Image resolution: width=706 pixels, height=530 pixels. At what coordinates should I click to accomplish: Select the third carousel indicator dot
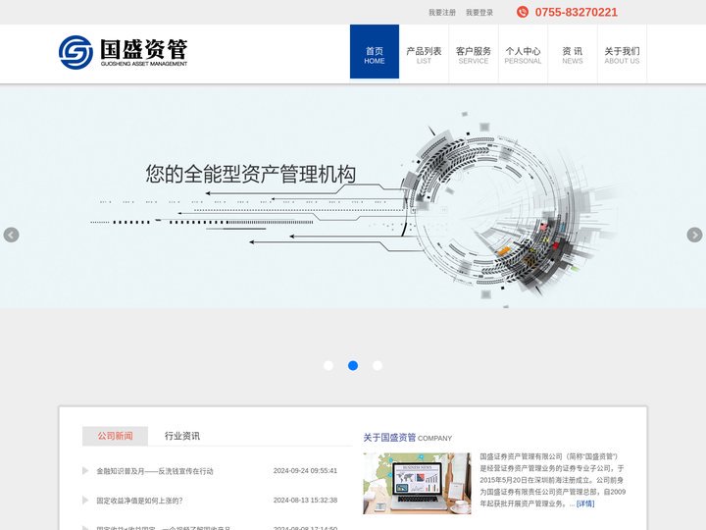click(x=378, y=365)
